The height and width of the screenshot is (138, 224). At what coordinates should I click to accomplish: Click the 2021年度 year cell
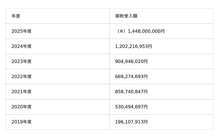[x=22, y=92]
